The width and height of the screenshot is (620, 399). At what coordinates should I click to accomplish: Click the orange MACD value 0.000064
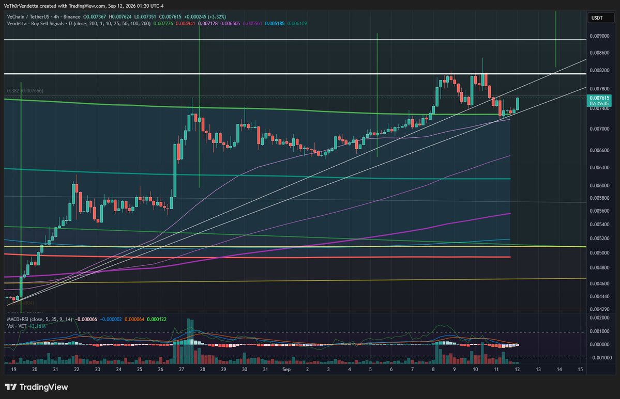point(134,320)
